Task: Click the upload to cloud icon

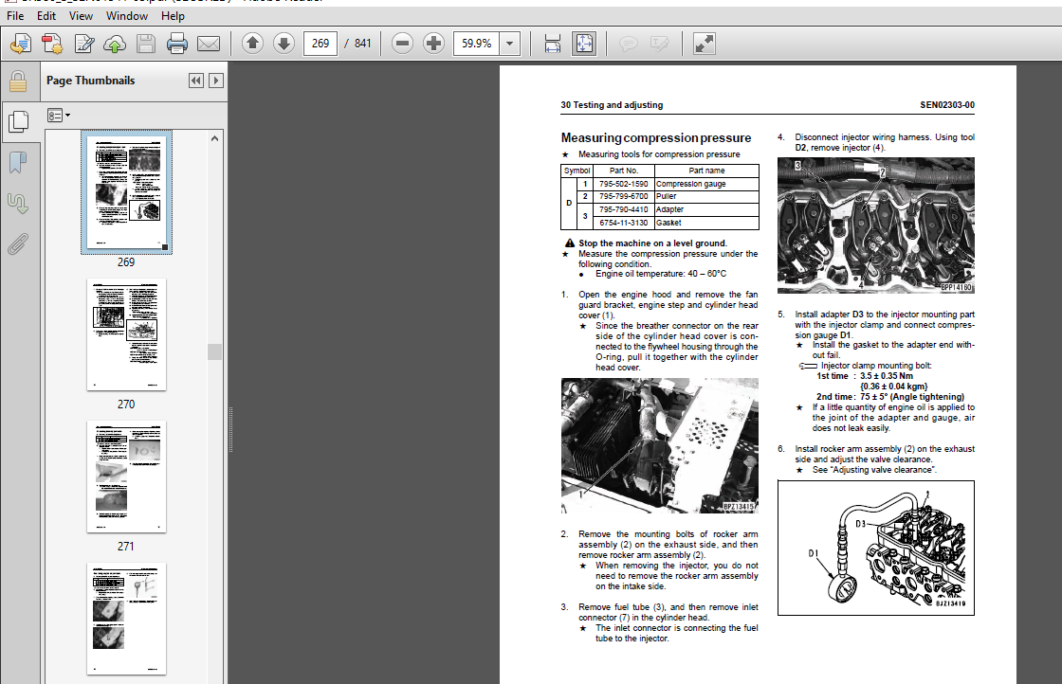Action: 115,44
